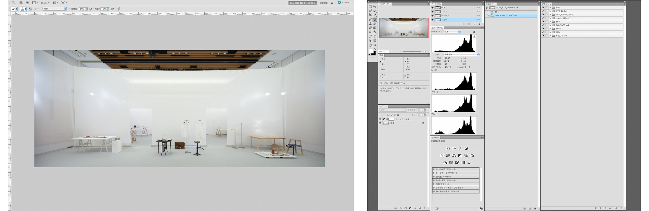Screen dimensions: 649x211
Task: Select the Type tool
Action: (375, 36)
